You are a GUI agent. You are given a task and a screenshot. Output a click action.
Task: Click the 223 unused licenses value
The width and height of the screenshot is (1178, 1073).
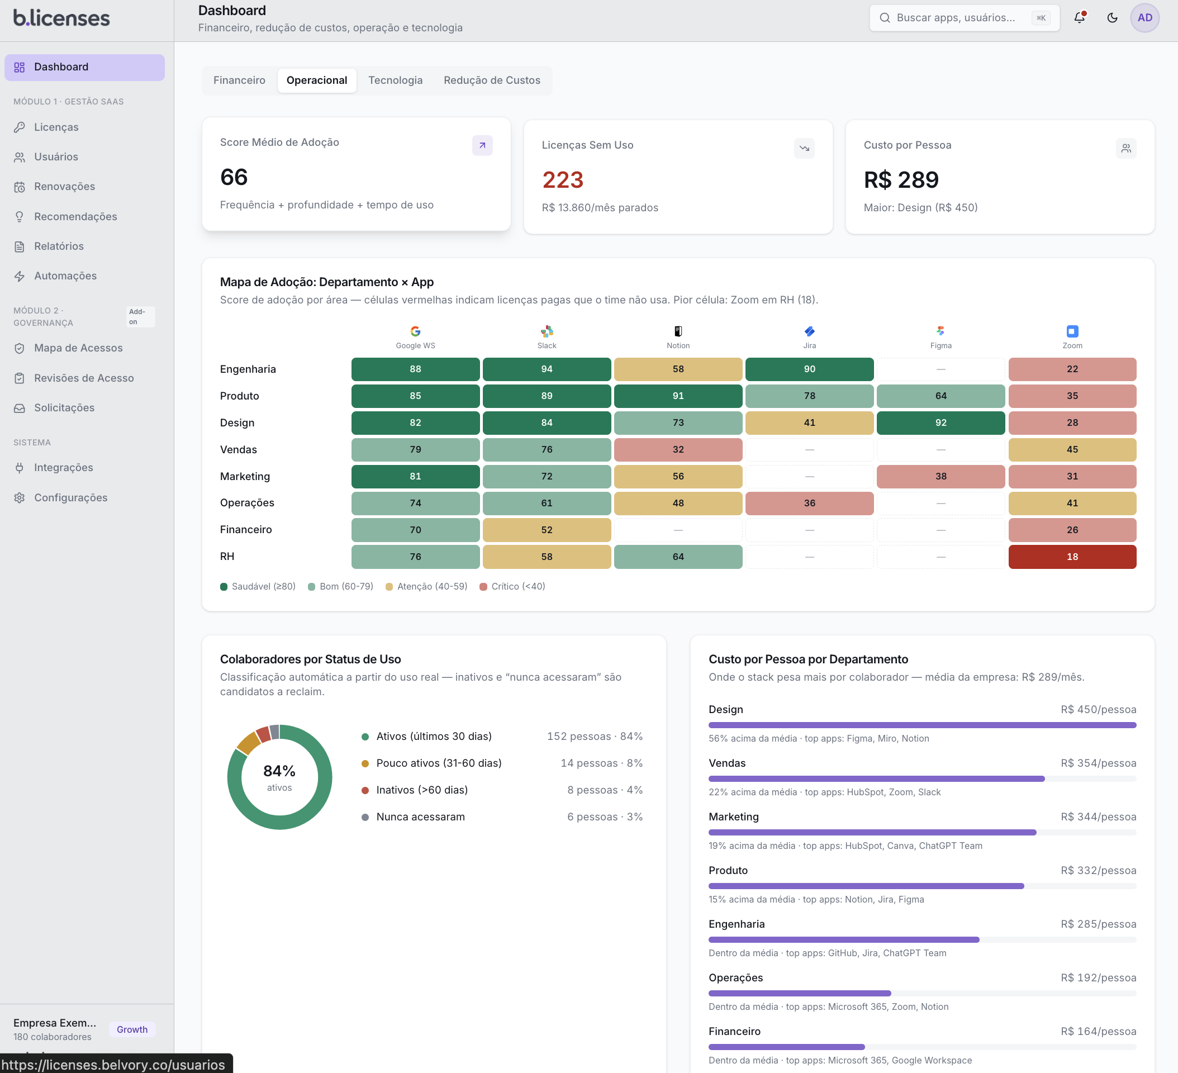click(563, 180)
